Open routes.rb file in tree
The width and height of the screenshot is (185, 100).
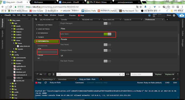click(x=19, y=78)
